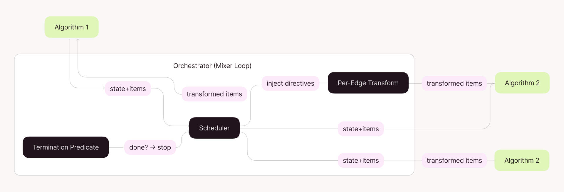Image resolution: width=564 pixels, height=192 pixels.
Task: Select state+items label left of Scheduler
Action: pos(128,89)
